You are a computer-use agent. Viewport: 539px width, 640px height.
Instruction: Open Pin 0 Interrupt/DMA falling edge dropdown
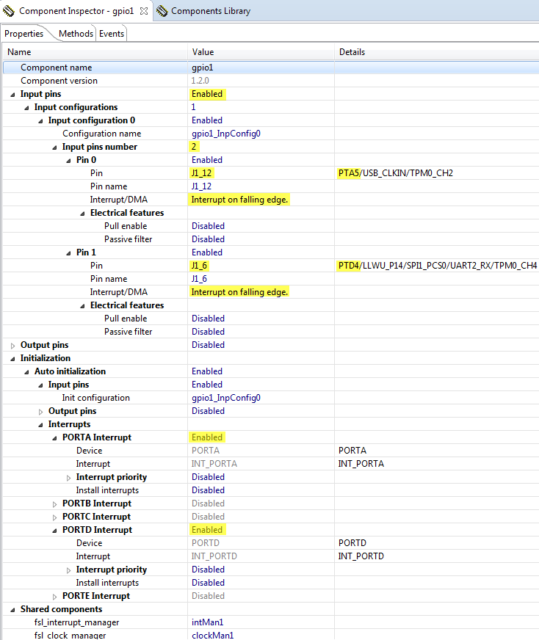[x=239, y=200]
